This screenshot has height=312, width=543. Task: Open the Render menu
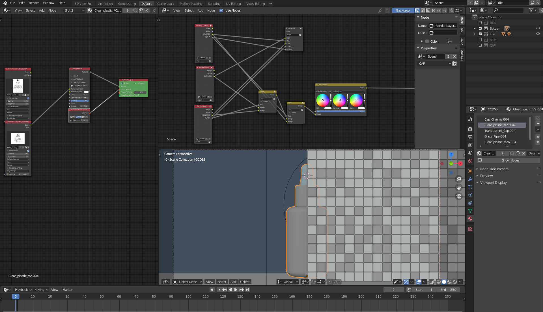pyautogui.click(x=34, y=3)
